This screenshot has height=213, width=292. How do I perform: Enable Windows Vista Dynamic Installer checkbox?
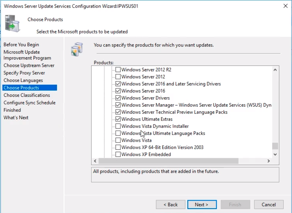tap(118, 126)
